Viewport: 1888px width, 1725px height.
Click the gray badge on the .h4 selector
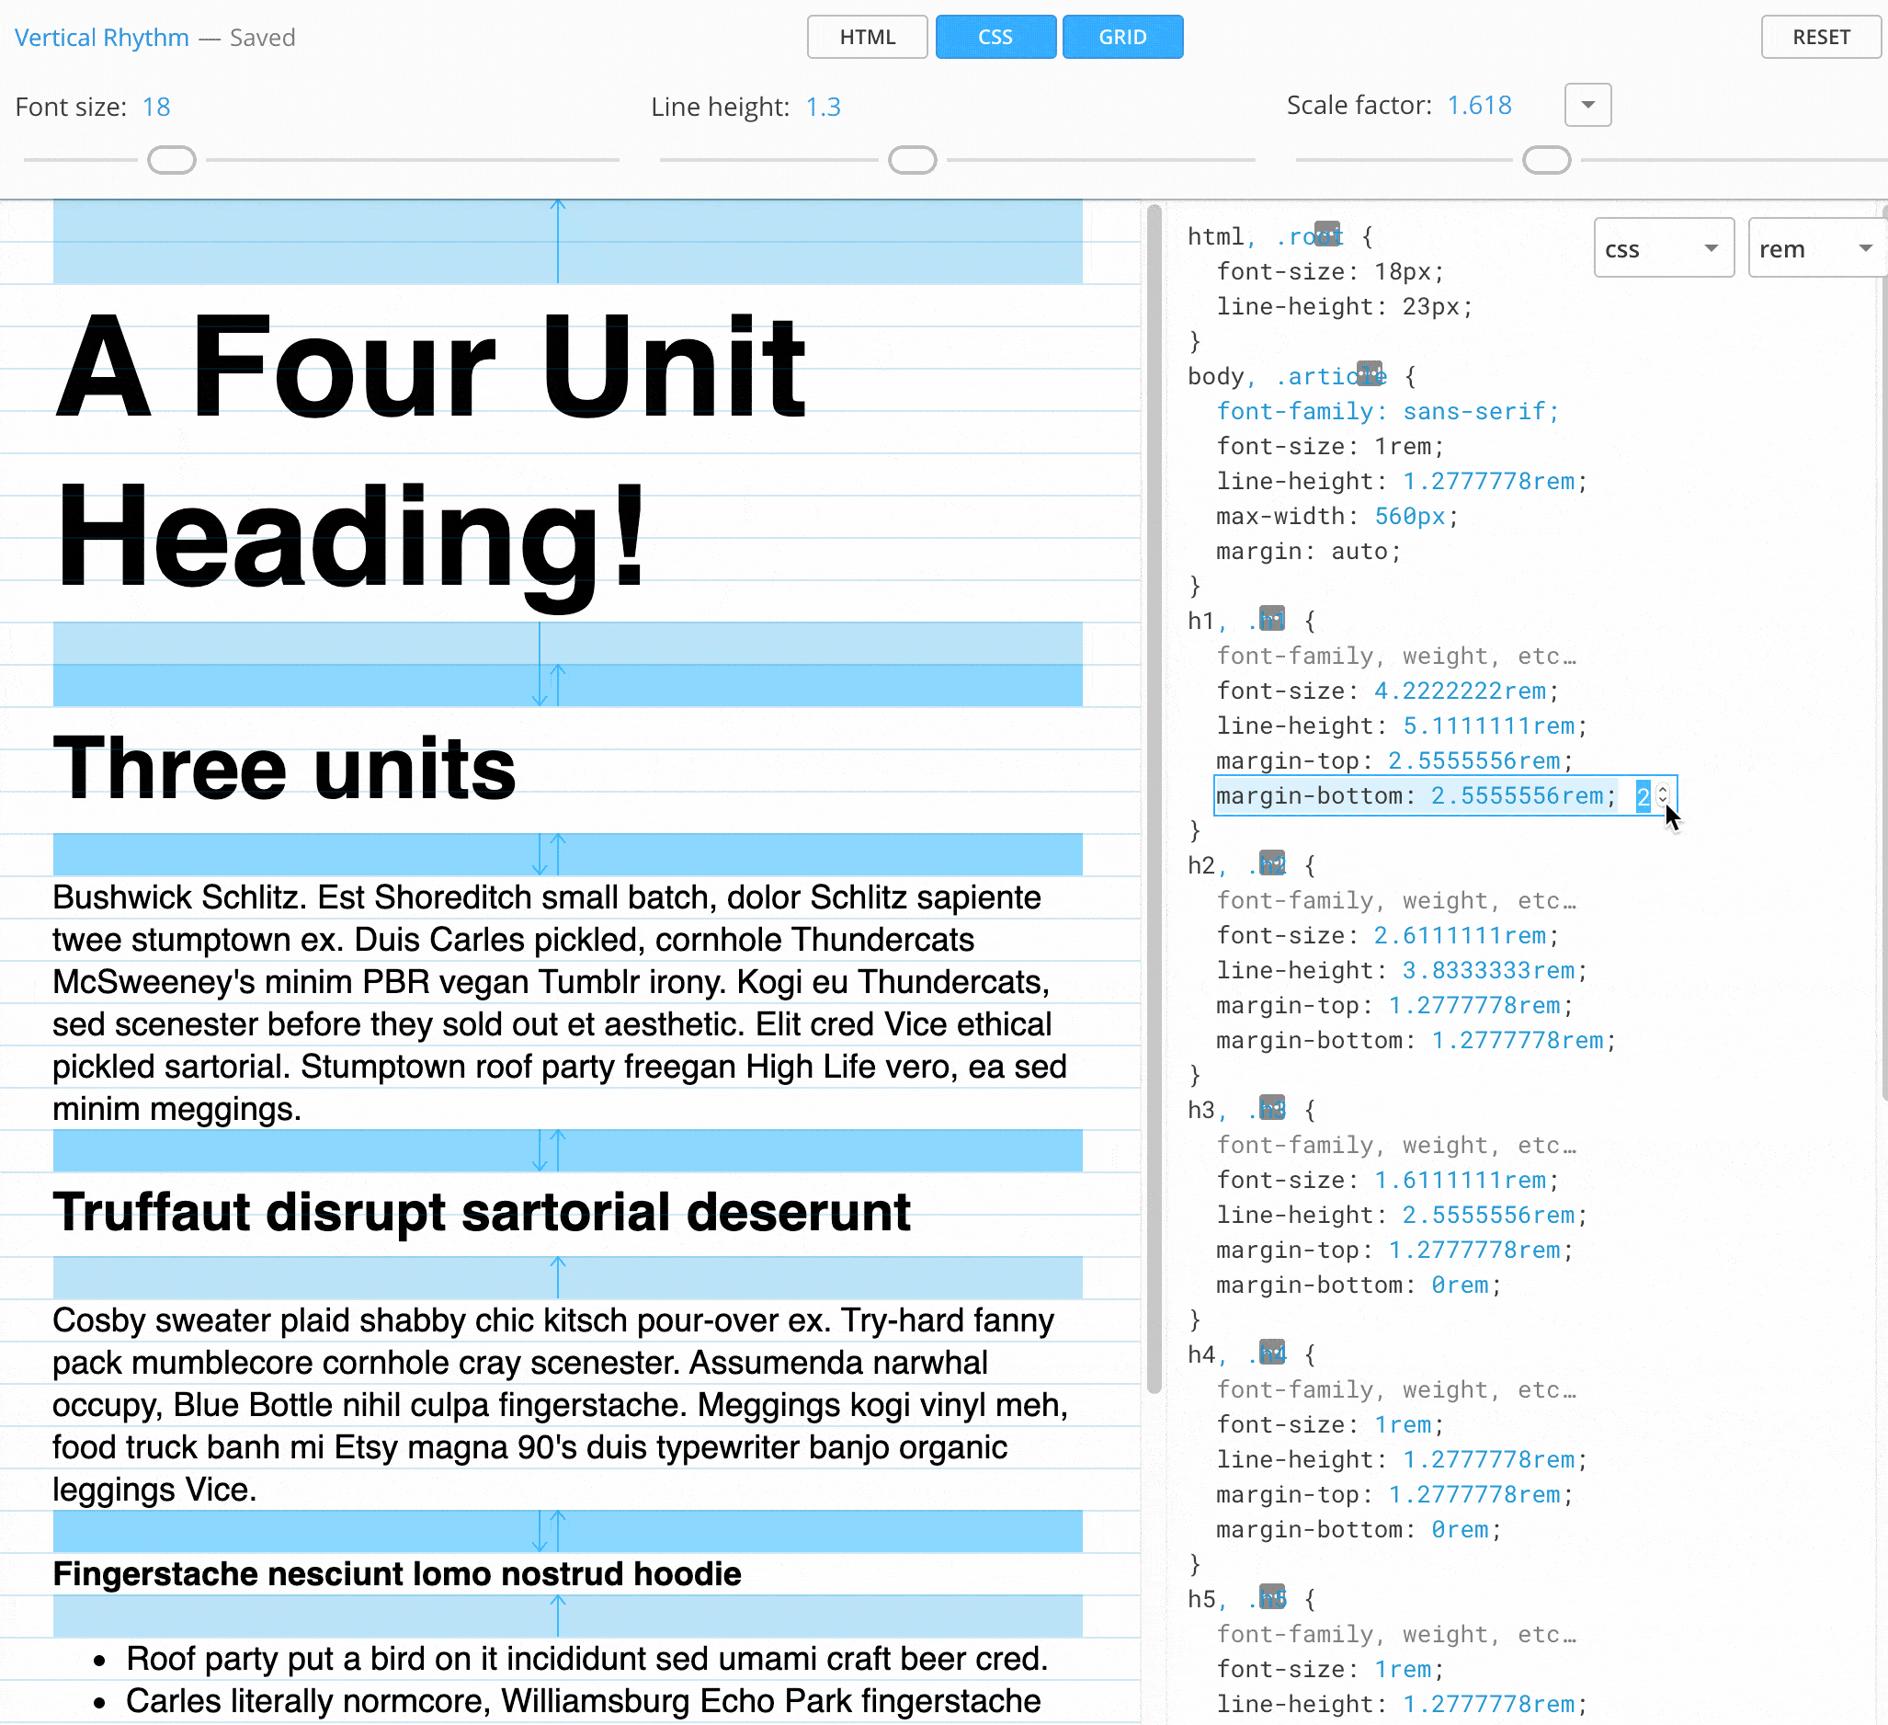click(x=1272, y=1352)
